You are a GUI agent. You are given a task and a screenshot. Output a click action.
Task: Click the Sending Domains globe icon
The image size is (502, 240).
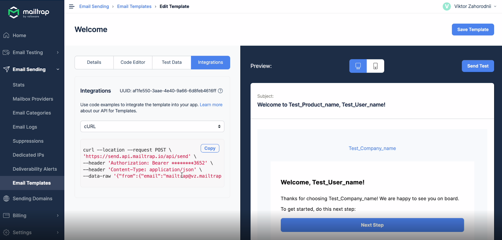6,198
